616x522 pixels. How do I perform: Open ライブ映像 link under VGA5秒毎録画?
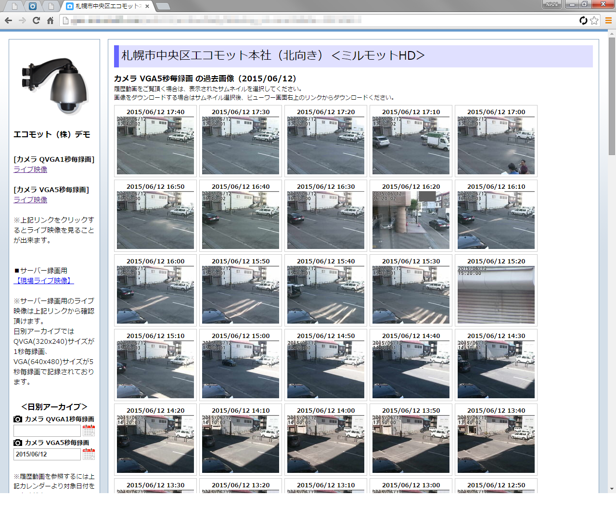pyautogui.click(x=30, y=200)
